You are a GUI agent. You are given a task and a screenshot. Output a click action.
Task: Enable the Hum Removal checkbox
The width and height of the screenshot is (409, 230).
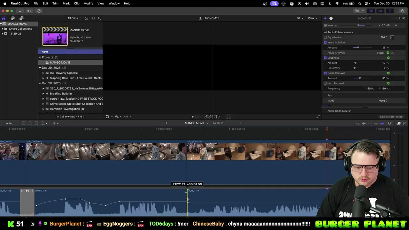click(325, 83)
